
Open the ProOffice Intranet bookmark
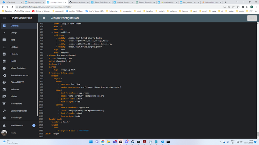(x=23, y=11)
